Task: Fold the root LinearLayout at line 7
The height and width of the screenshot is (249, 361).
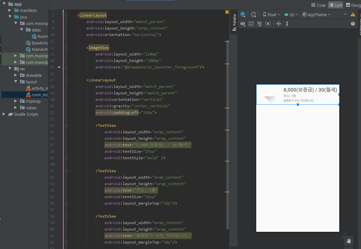Action: 66,15
